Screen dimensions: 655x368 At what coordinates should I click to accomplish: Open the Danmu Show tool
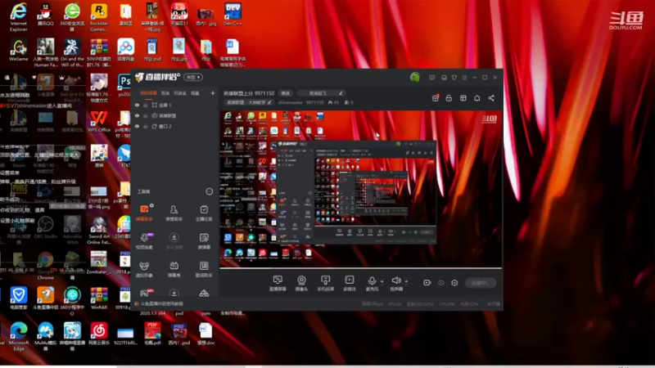coord(174,269)
